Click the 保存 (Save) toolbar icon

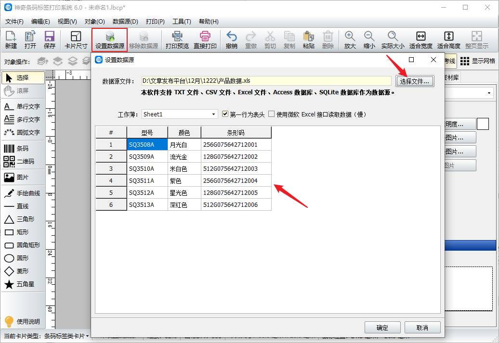tap(49, 40)
